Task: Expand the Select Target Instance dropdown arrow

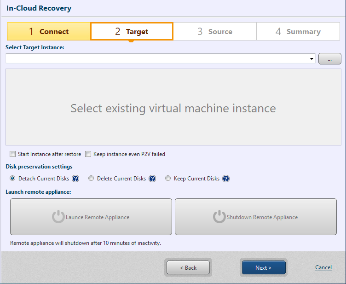Action: [312, 59]
